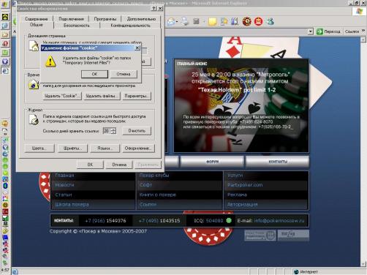Click OK at the bottom of the properties dialog
Viewport: 367px width, 275px height.
click(90, 165)
